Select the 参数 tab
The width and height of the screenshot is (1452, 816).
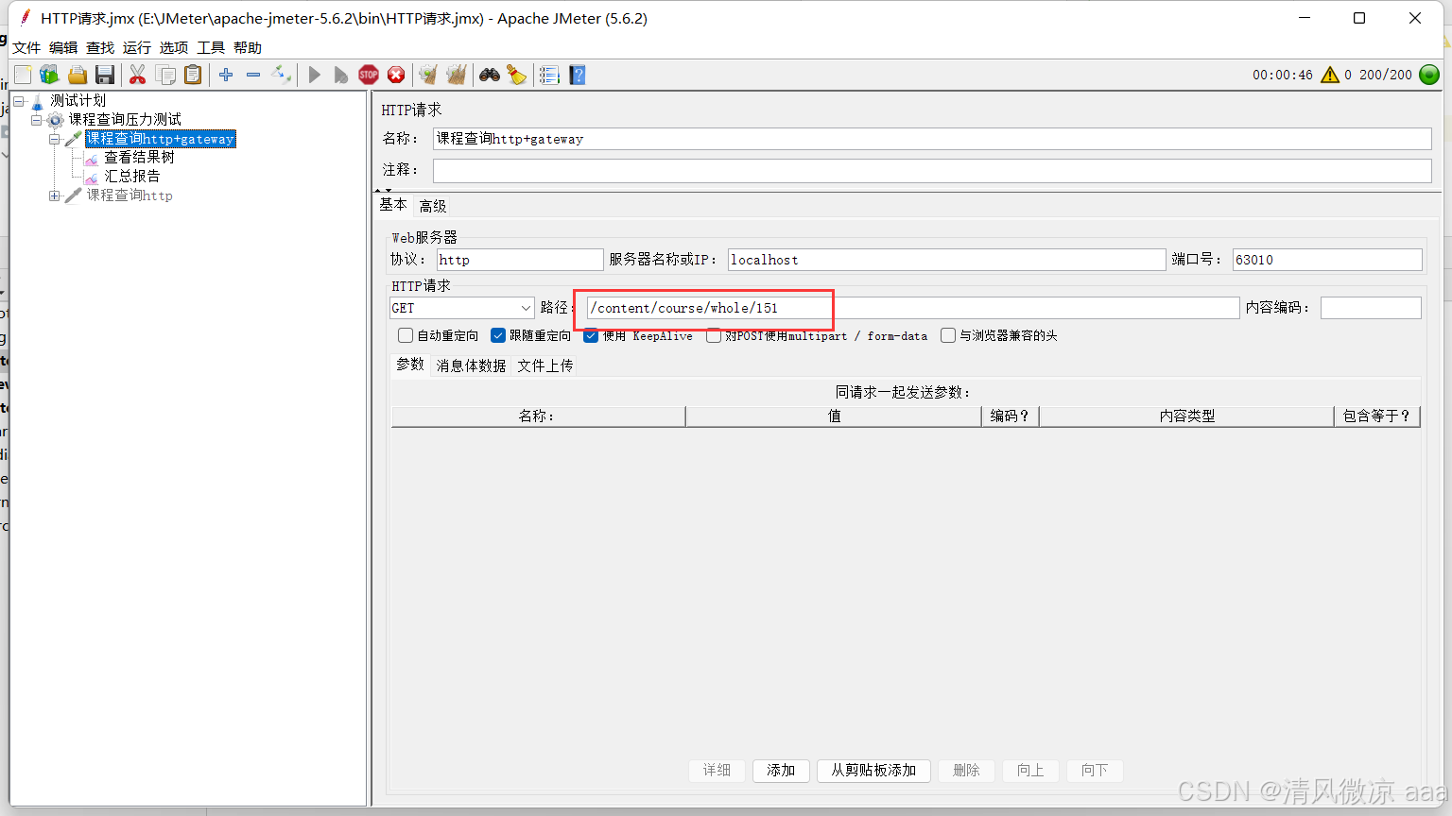[410, 365]
